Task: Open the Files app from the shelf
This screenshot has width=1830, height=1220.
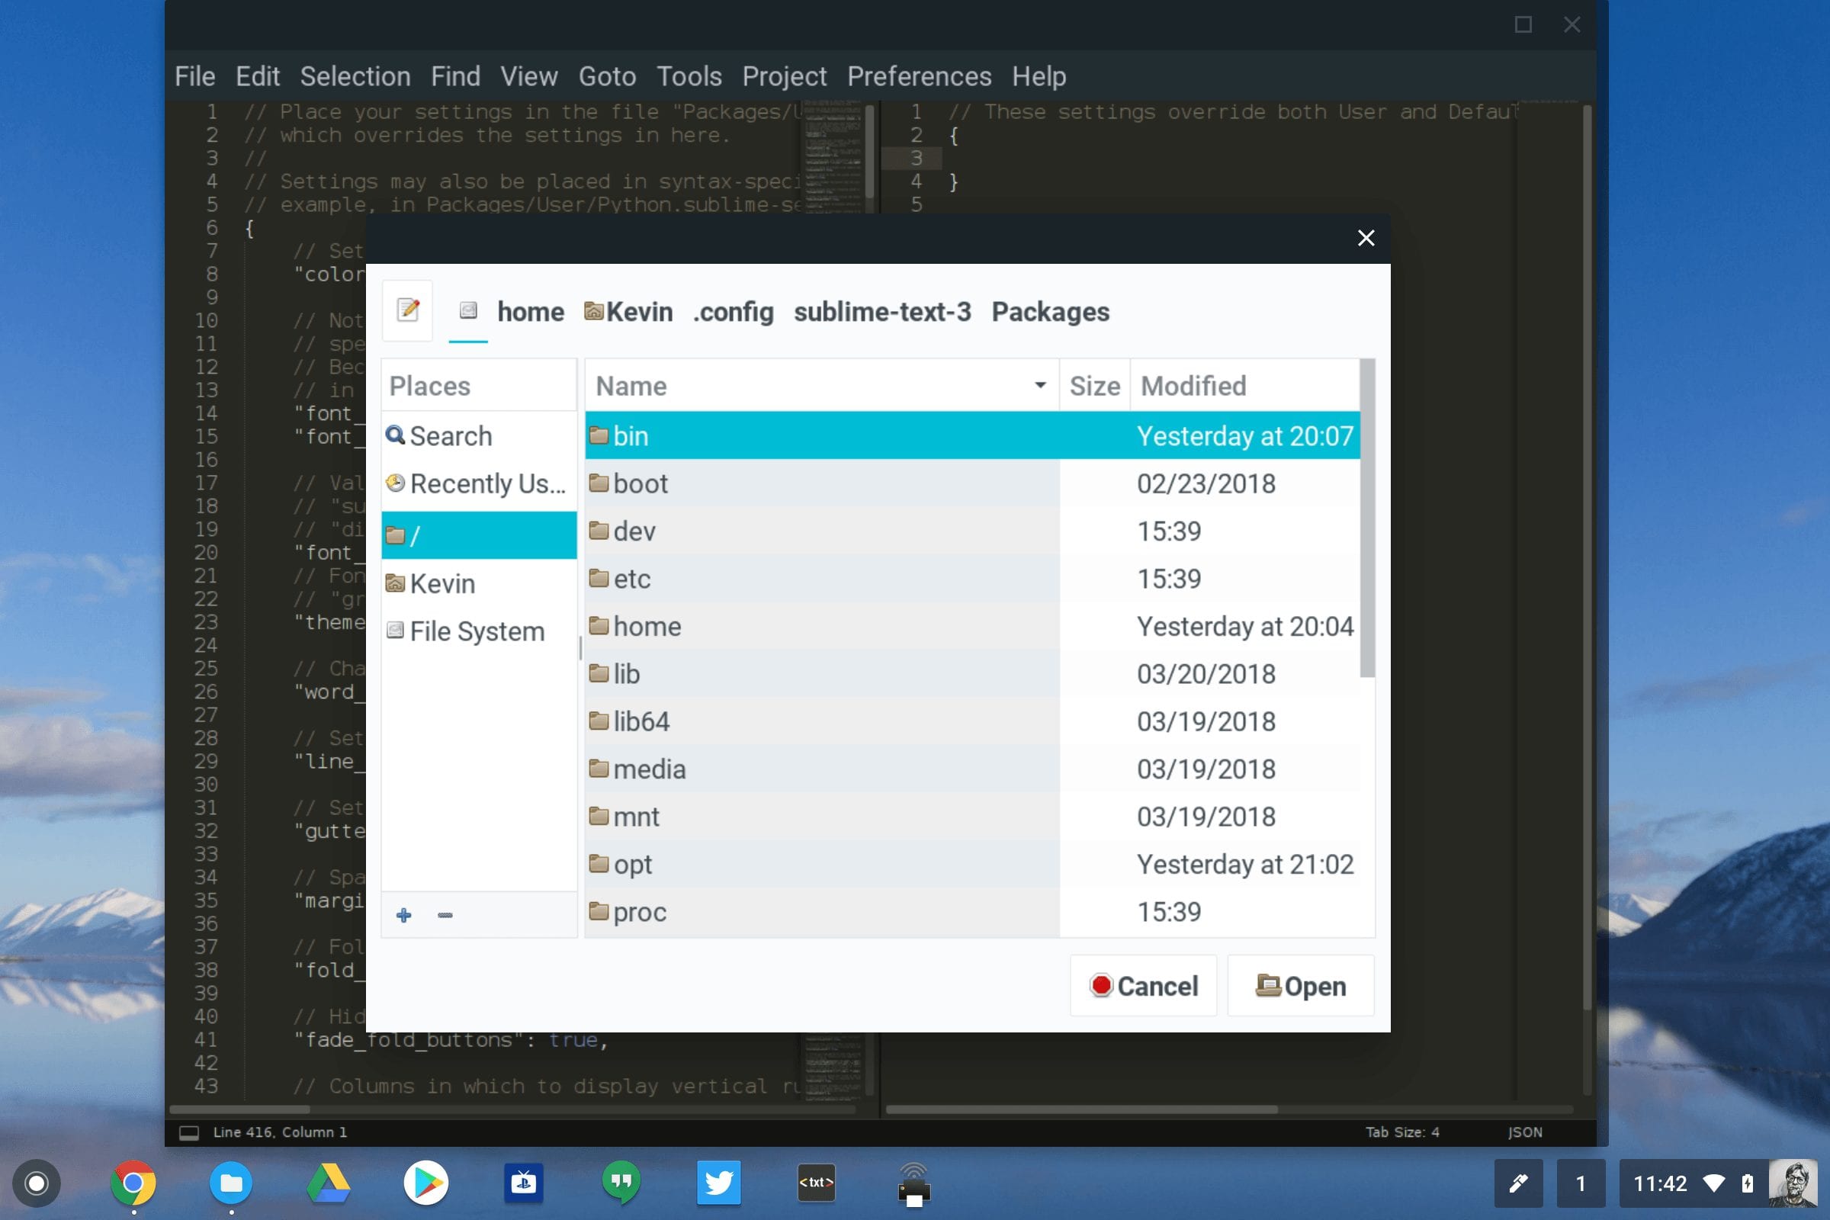Action: 231,1183
